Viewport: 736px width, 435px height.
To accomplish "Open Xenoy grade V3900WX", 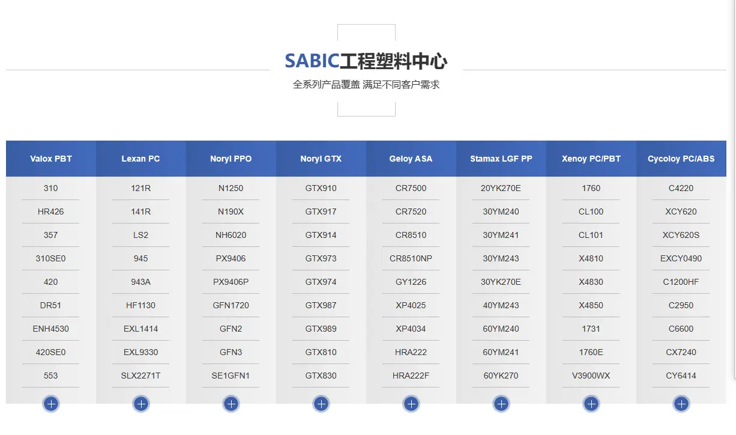I will (x=591, y=376).
